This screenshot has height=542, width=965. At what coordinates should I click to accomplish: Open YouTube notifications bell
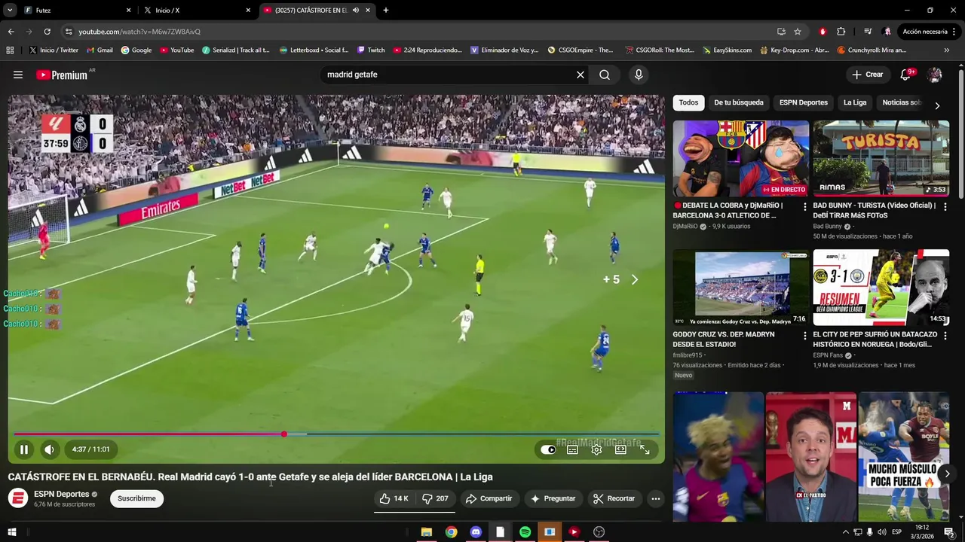coord(907,75)
